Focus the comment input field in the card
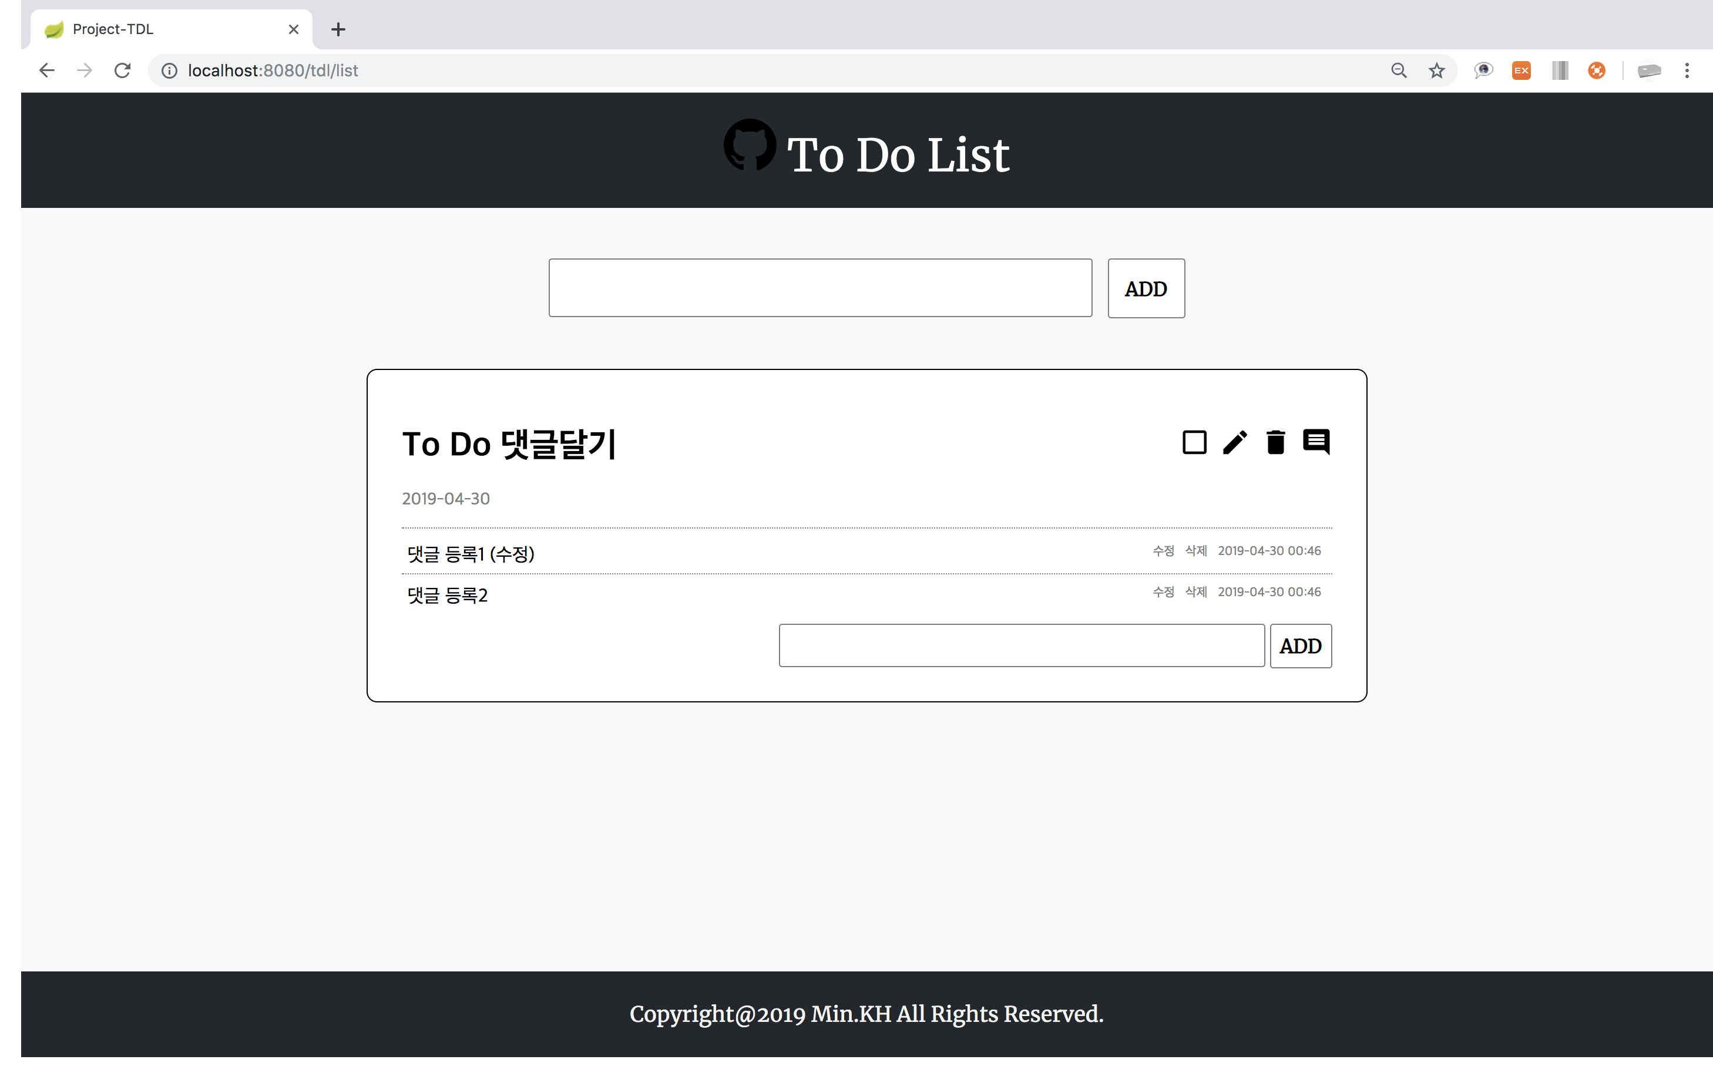Viewport: 1713px width, 1083px height. (1022, 645)
